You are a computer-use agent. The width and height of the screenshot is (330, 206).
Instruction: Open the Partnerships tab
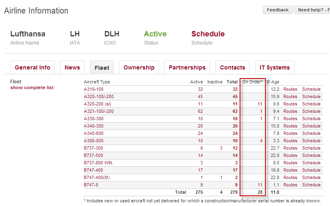point(187,67)
